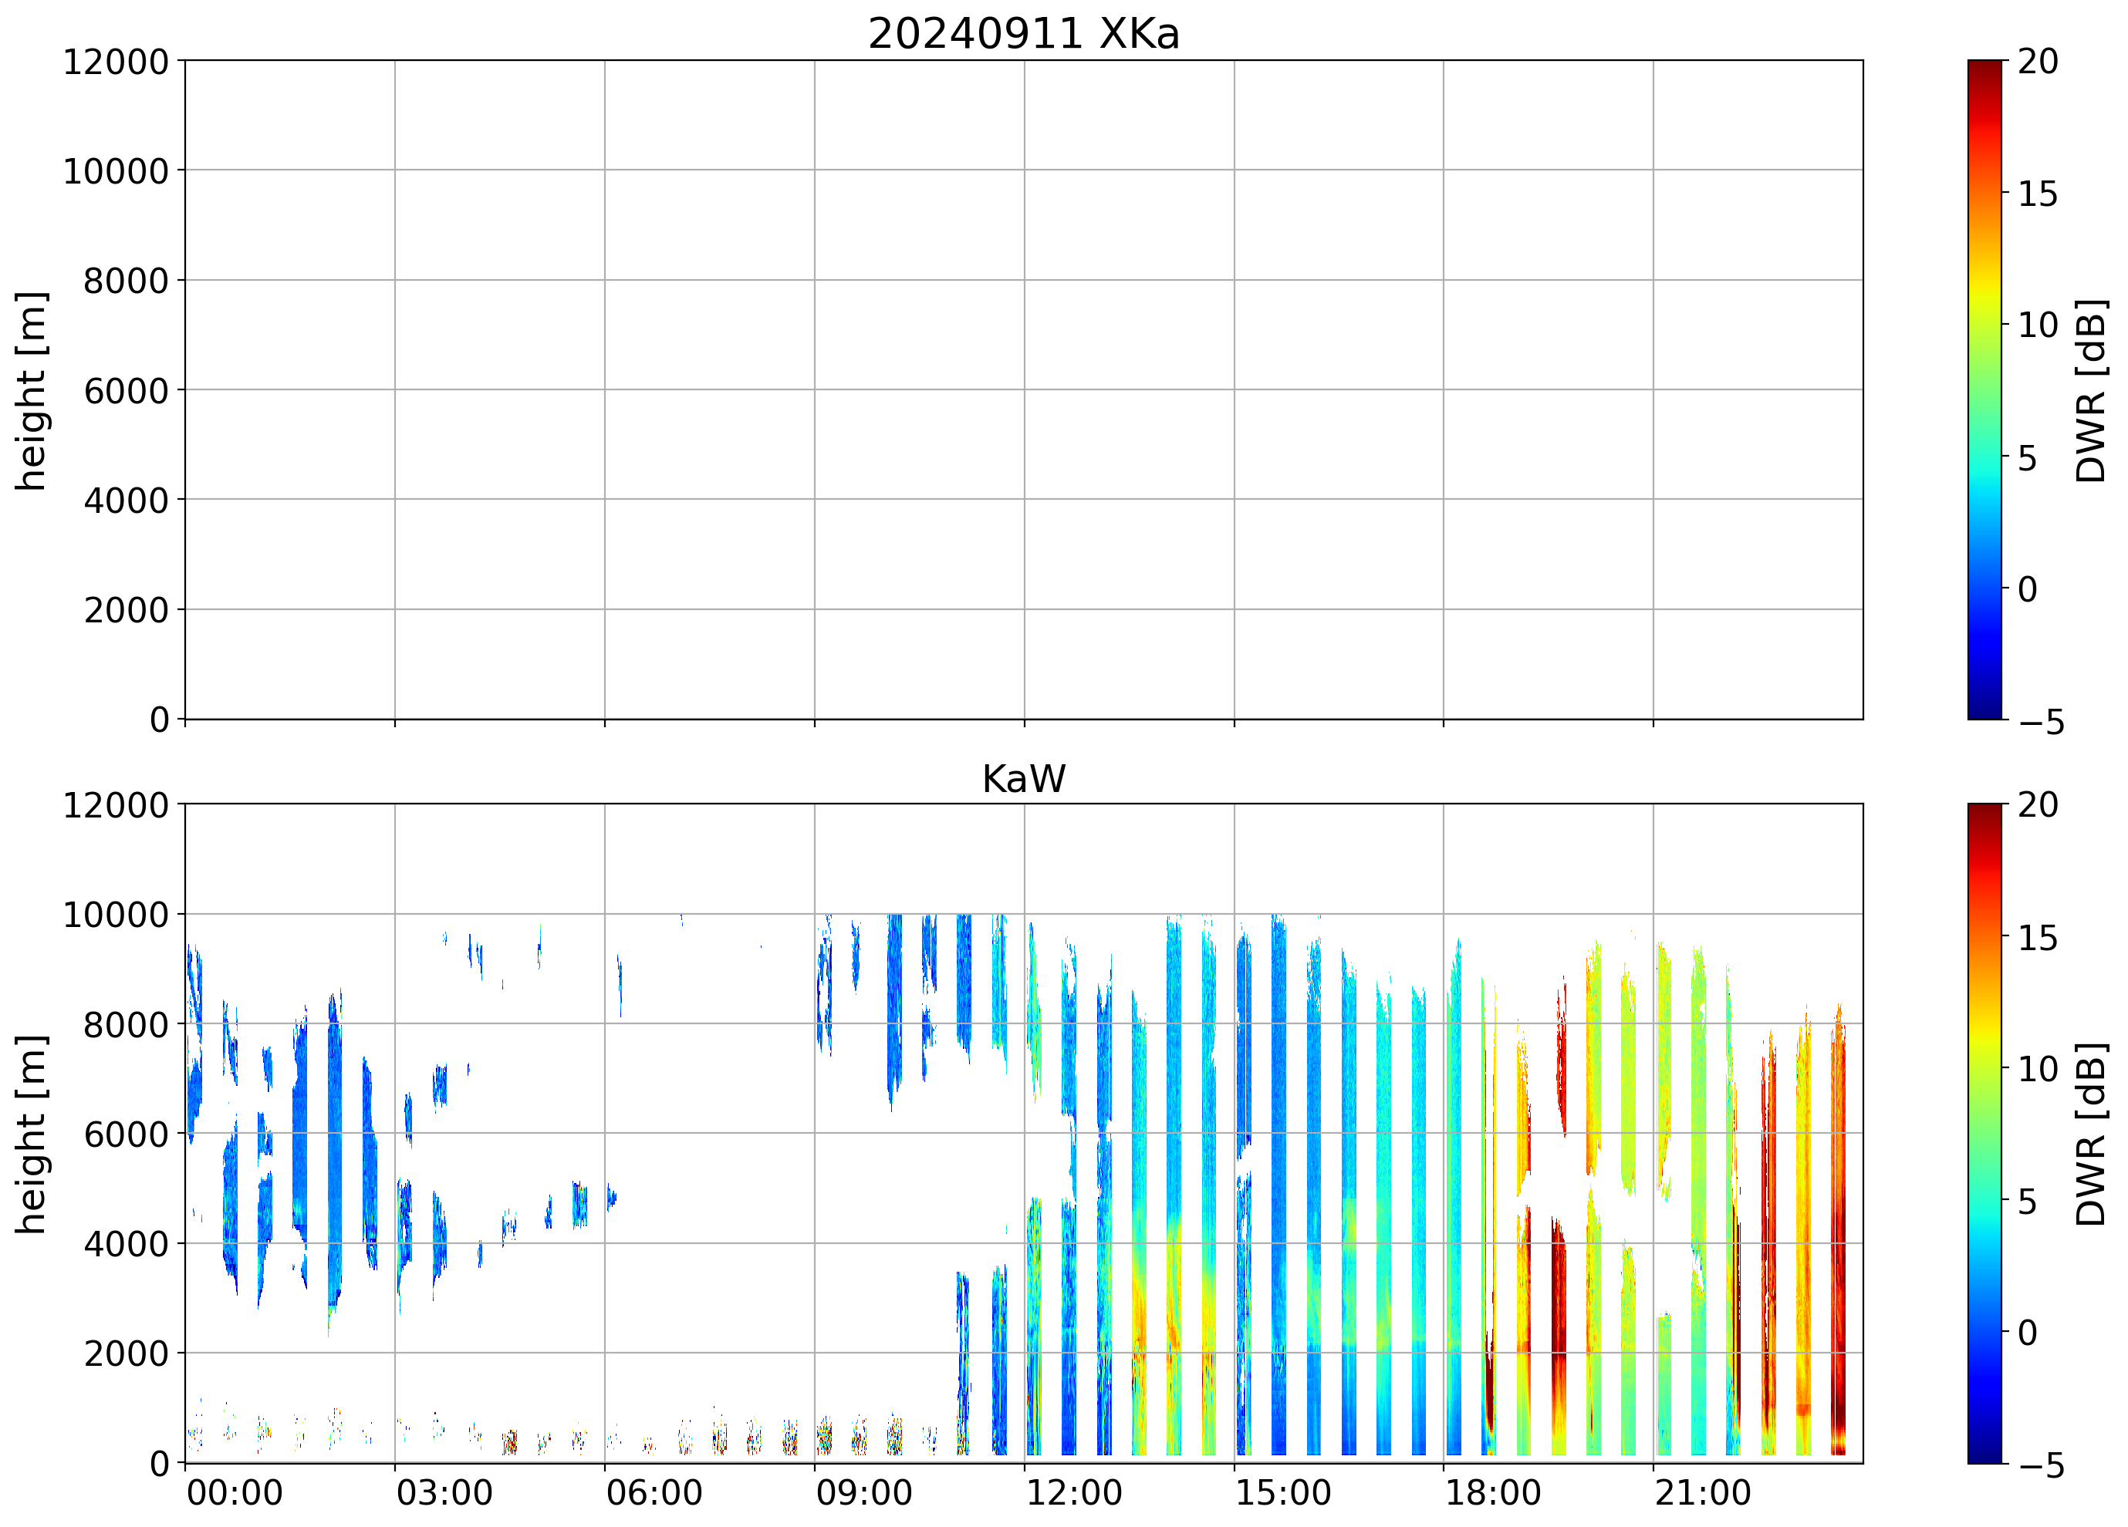This screenshot has width=2128, height=1527.
Task: Click the 09:00 time axis label
Action: [863, 1492]
